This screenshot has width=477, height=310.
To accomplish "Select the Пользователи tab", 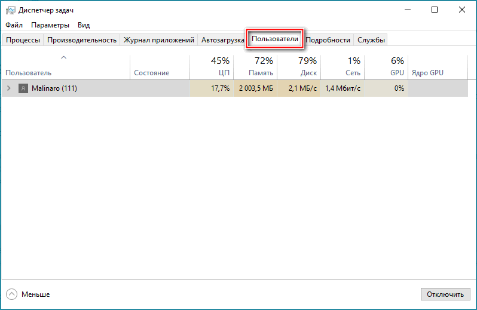I will tap(275, 39).
